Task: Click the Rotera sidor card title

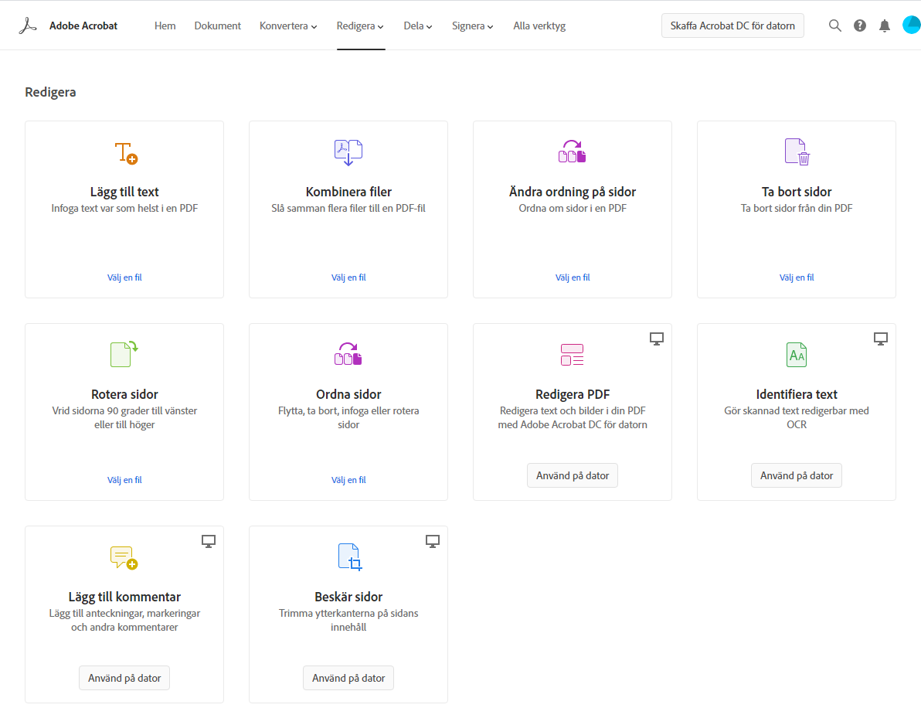Action: 124,394
